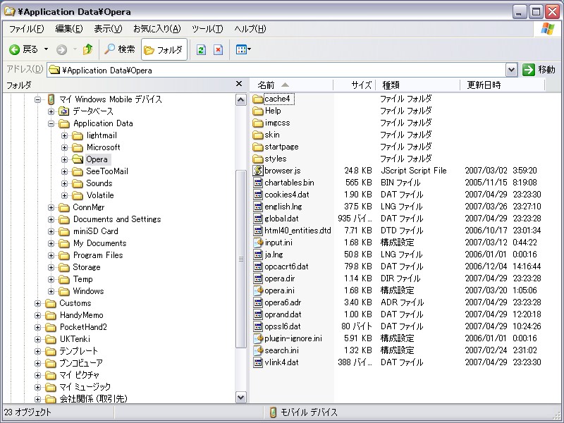
Task: Click the データベース database icon in tree
Action: click(63, 111)
